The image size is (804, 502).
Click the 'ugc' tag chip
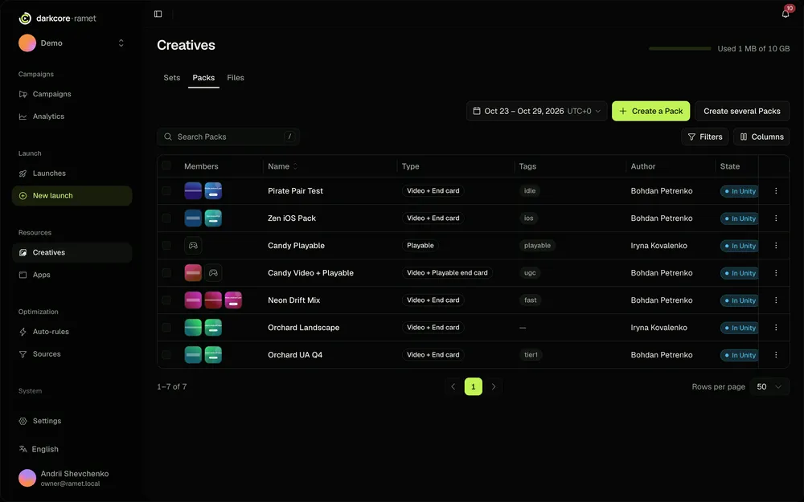point(530,273)
